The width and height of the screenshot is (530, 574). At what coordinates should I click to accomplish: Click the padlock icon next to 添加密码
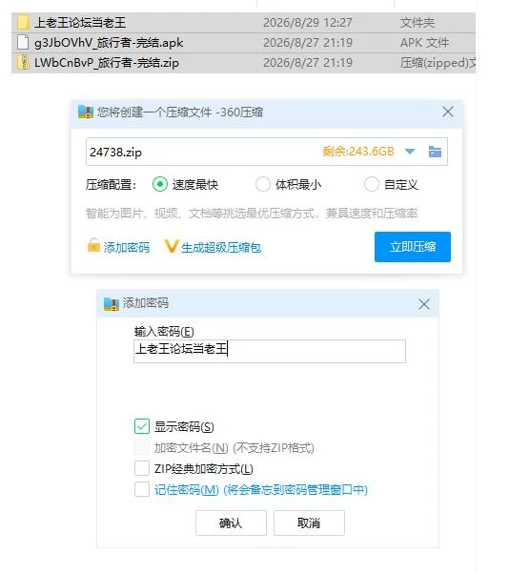93,245
